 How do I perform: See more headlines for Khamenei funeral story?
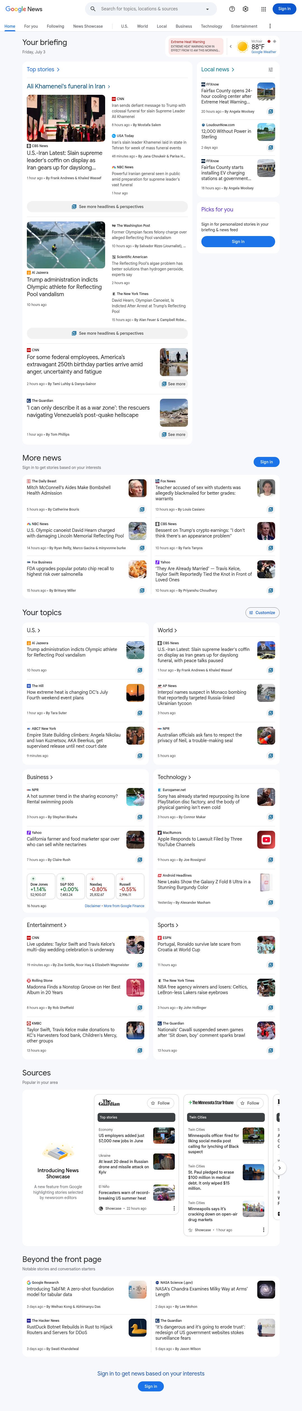click(107, 206)
